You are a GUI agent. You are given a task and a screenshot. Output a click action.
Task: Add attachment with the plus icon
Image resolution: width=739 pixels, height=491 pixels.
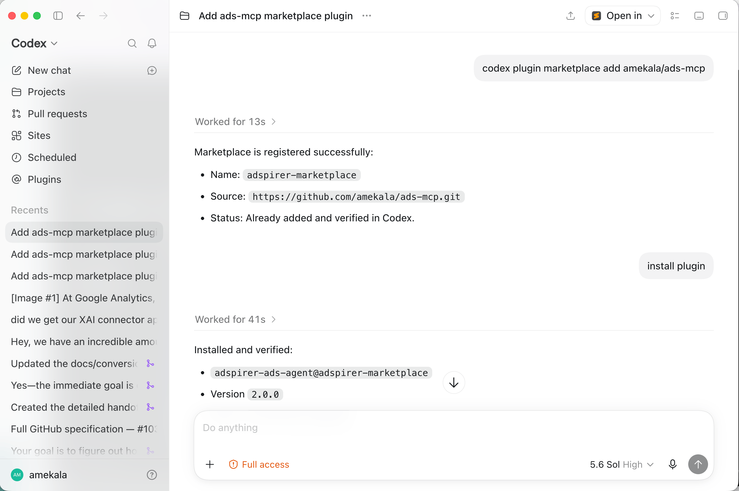(210, 464)
